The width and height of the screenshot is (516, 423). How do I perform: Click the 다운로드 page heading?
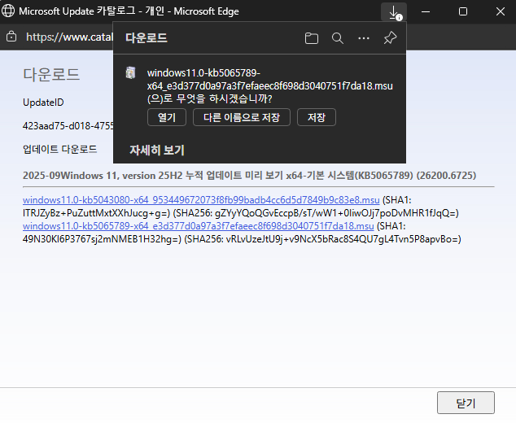(51, 74)
